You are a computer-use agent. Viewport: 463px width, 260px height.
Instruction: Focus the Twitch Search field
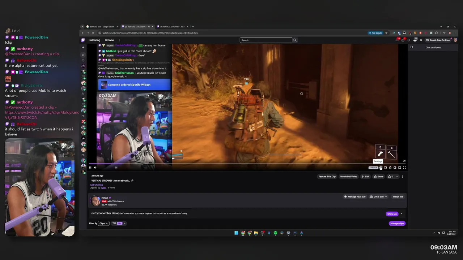click(x=266, y=40)
